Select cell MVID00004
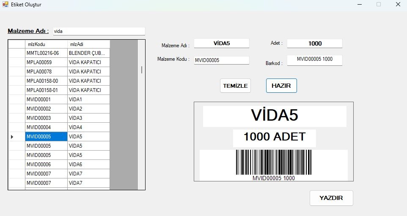Screen dimensions: 407x216 (46, 127)
